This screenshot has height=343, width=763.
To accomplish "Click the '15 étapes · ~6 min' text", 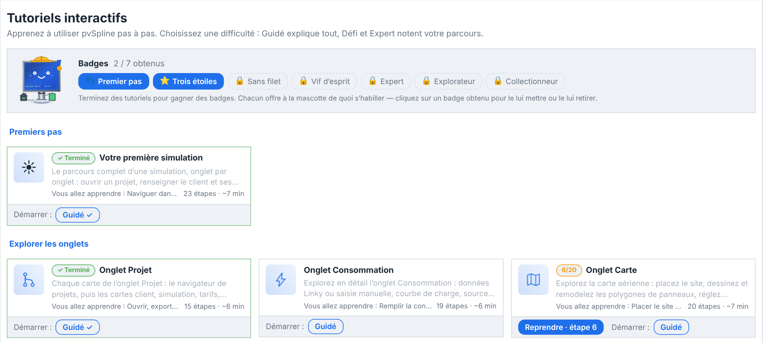I will [214, 306].
